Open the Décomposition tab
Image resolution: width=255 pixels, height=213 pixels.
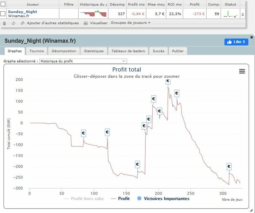[64, 51]
